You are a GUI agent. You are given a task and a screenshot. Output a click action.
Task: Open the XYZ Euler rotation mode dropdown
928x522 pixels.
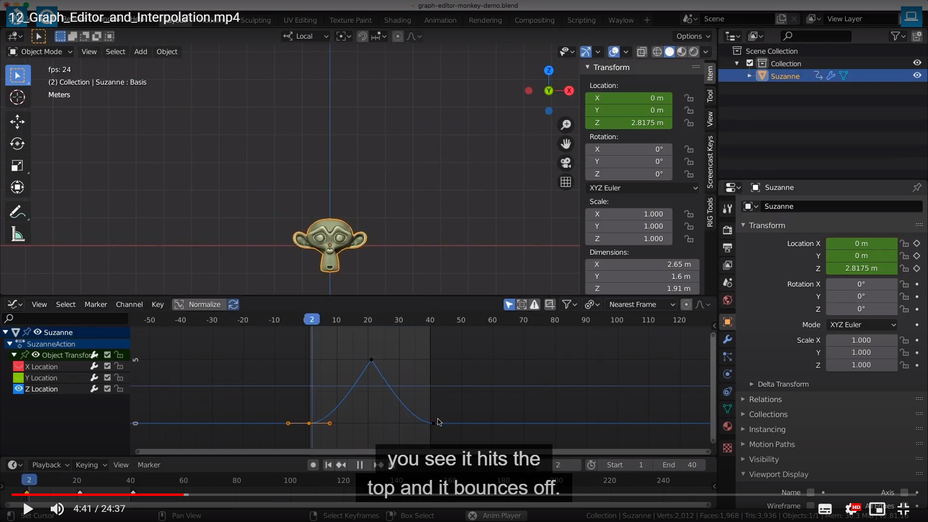pyautogui.click(x=643, y=188)
